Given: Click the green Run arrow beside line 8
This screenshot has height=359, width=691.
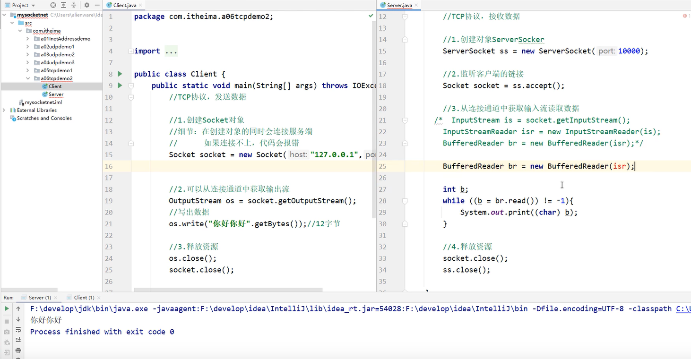Looking at the screenshot, I should (x=119, y=73).
